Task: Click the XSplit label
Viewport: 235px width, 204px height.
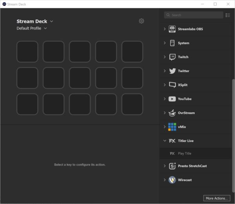Action: 183,85
